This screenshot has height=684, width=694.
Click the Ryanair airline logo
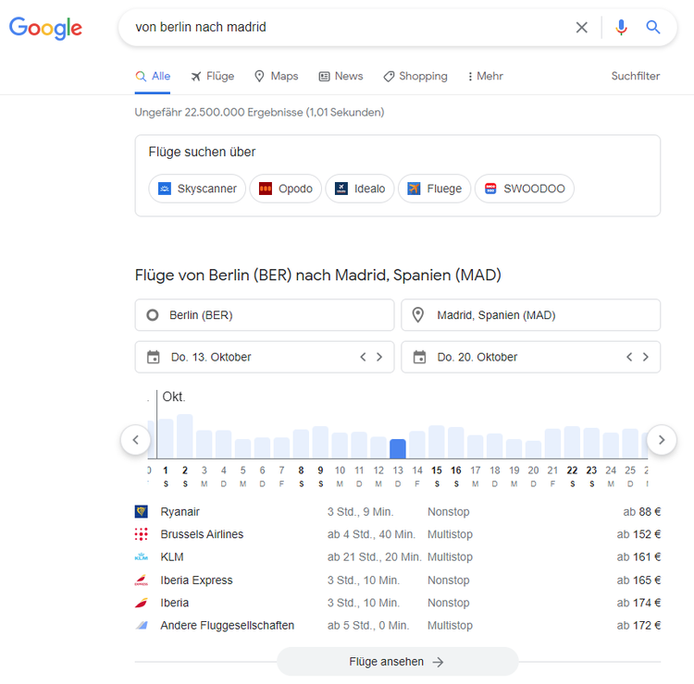[142, 511]
